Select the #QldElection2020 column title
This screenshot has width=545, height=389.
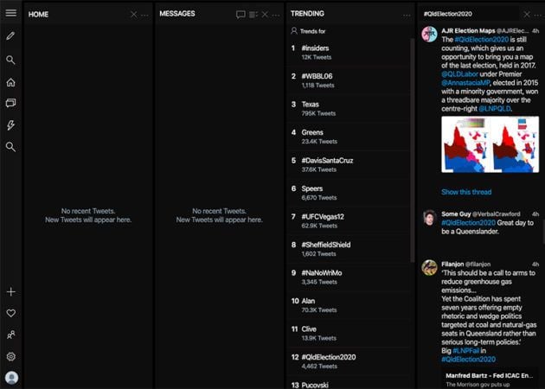click(x=448, y=14)
